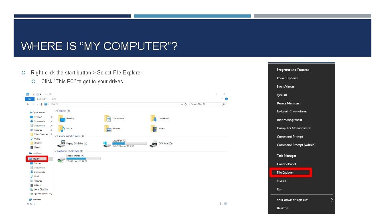Select the Music folder in the main pane

point(65,128)
